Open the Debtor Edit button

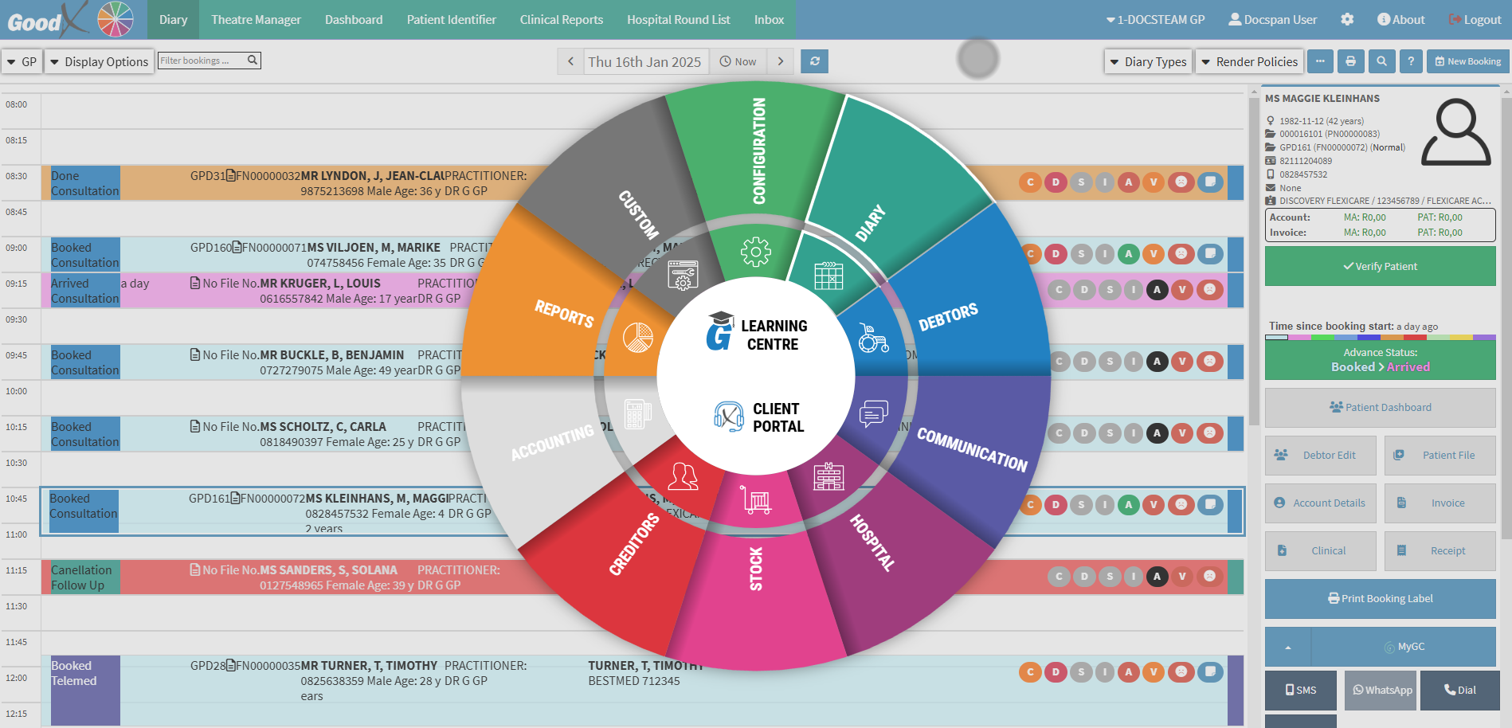[1320, 455]
